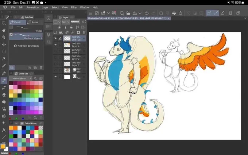Toggle snap to ruler in command bar
The image size is (248, 155).
click(209, 13)
